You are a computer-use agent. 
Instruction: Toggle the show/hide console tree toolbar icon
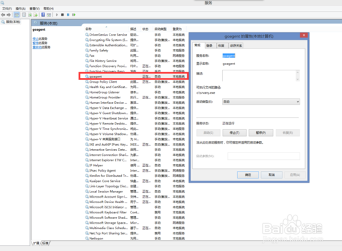coord(16,15)
